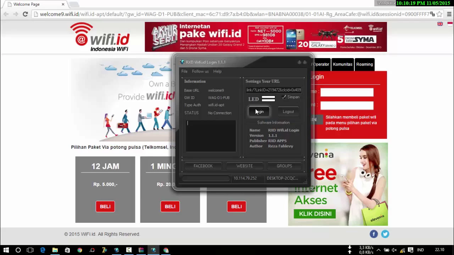Click BELI under the 1 MINGGU package

170,206
